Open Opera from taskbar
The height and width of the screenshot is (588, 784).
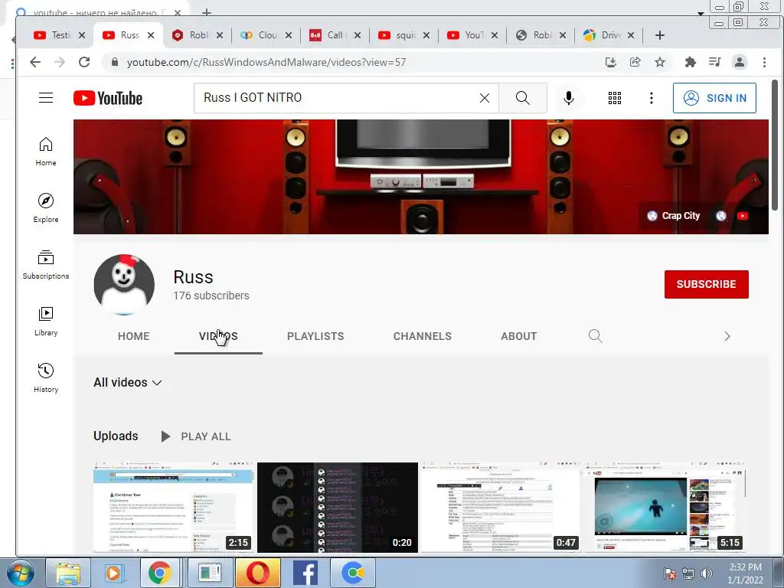[257, 573]
